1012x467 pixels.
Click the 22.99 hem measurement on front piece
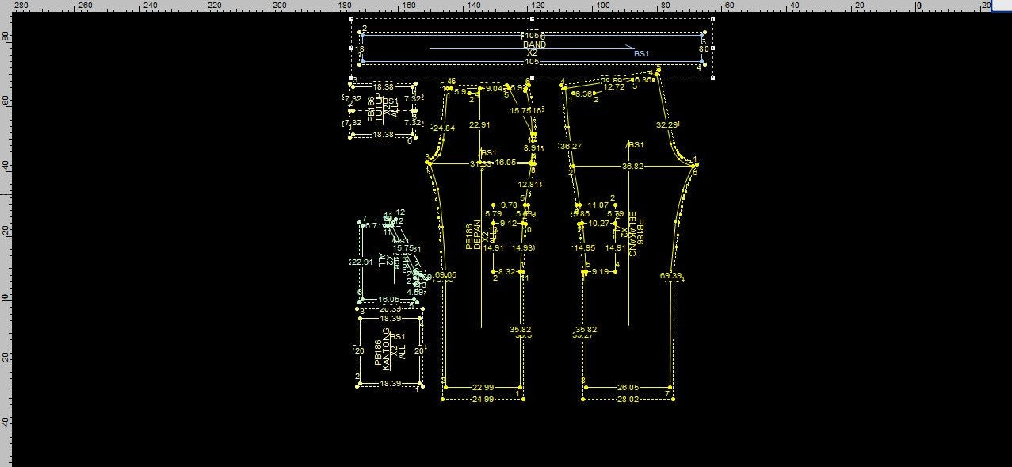[483, 388]
